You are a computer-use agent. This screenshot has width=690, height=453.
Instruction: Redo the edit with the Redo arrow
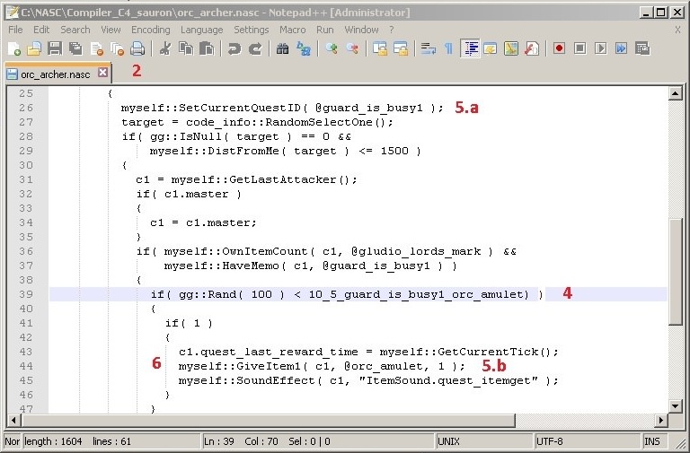tap(255, 48)
